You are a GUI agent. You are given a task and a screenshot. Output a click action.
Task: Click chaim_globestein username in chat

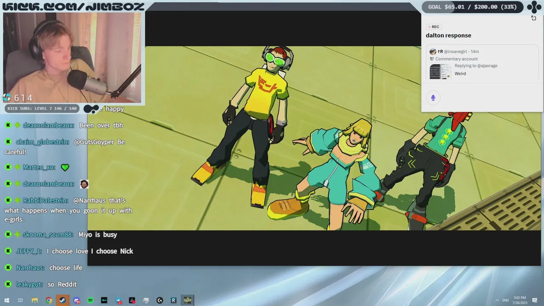pyautogui.click(x=42, y=142)
